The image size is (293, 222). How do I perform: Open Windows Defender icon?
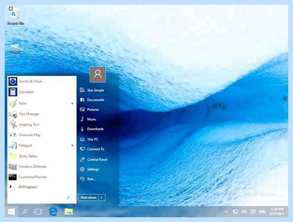coord(13,166)
